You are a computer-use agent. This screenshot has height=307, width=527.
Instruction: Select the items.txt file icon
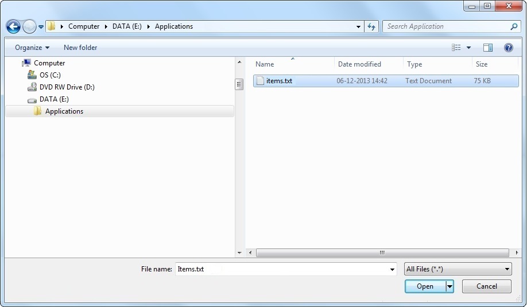[x=260, y=81]
